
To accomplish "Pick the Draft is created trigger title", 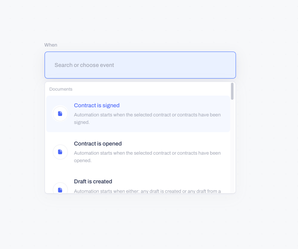I will [93, 181].
